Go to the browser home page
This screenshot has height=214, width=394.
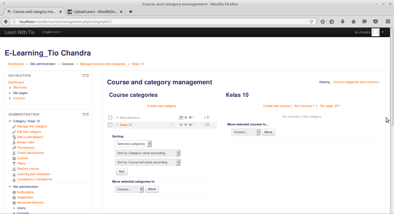354,22
